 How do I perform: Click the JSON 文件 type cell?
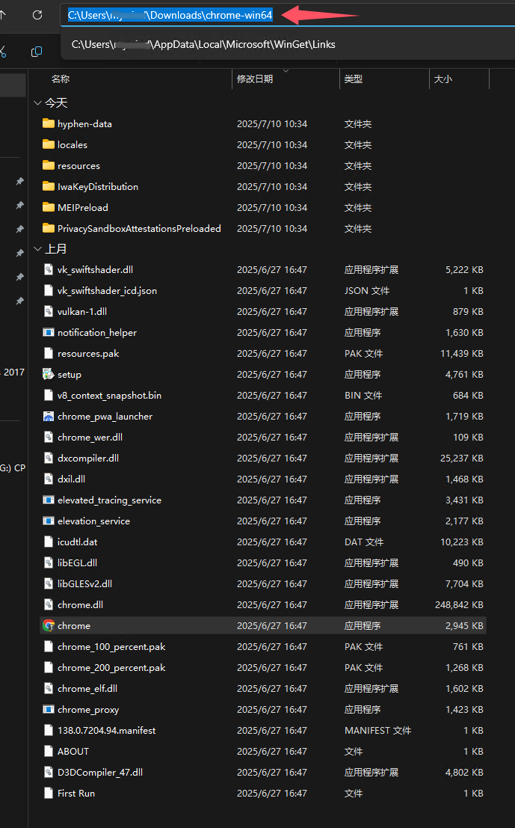pyautogui.click(x=367, y=291)
